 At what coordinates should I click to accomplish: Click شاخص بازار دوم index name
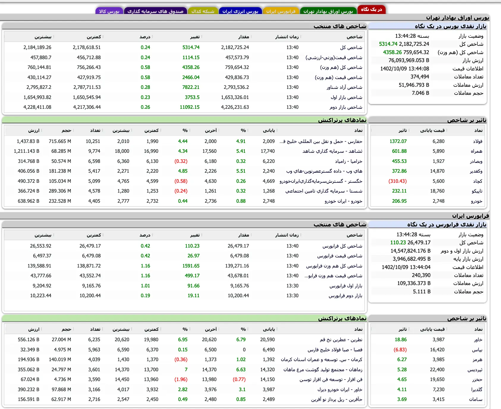[x=346, y=107]
